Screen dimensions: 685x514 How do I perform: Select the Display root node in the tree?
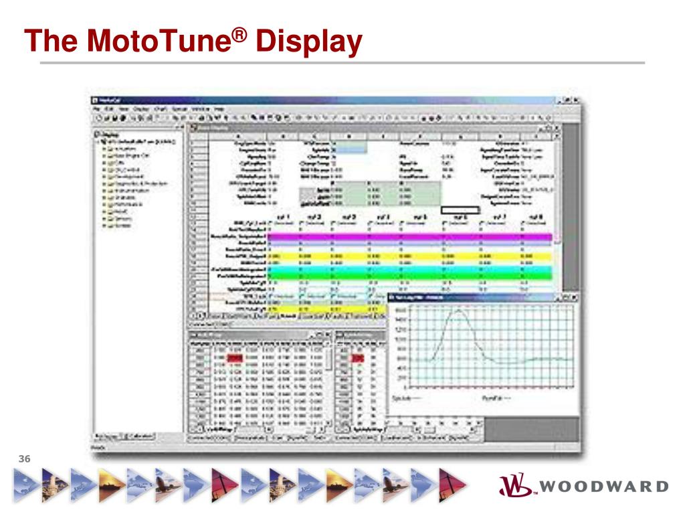(106, 134)
